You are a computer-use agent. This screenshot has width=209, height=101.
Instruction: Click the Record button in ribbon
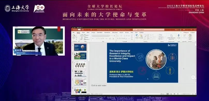186,32
